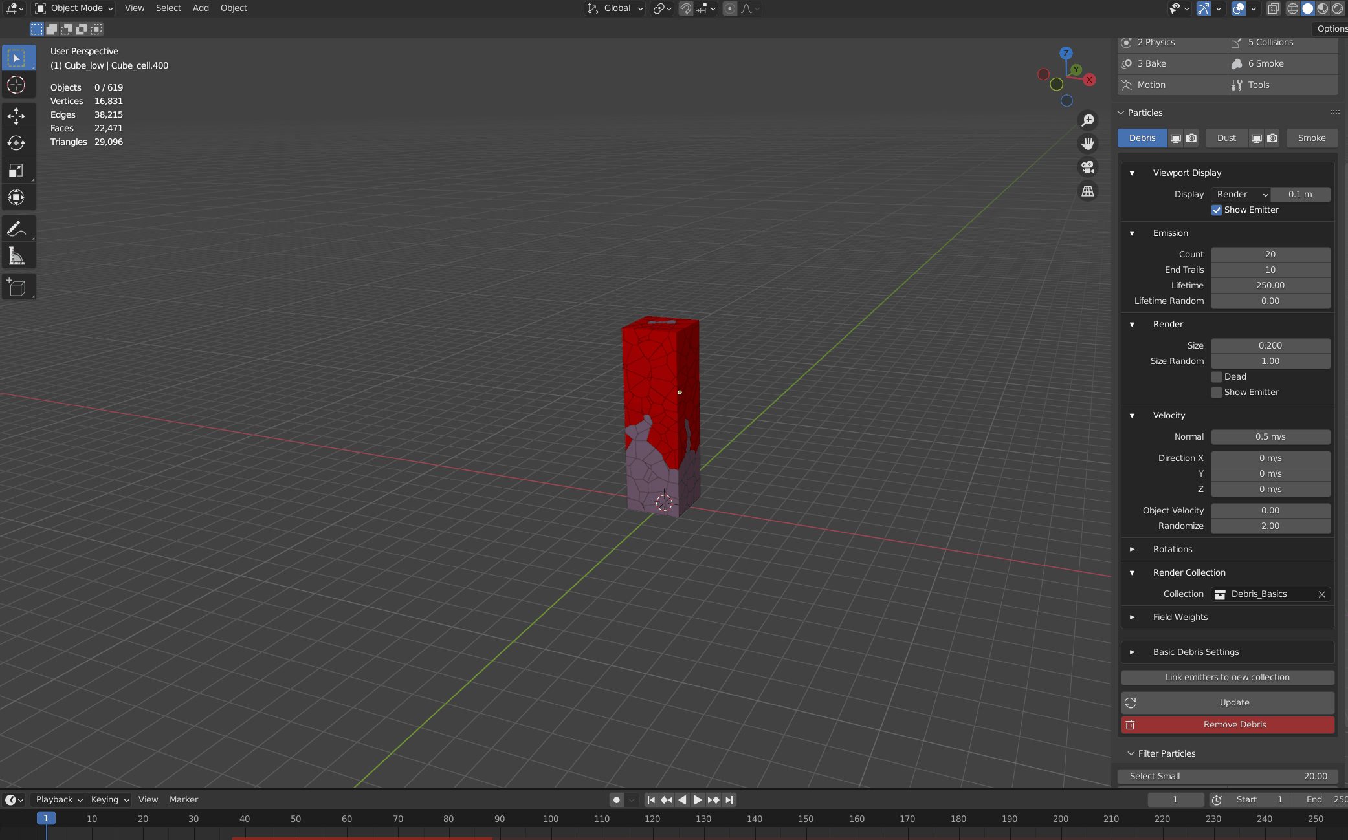This screenshot has height=840, width=1348.
Task: Click the Physics properties icon
Action: 1127,41
